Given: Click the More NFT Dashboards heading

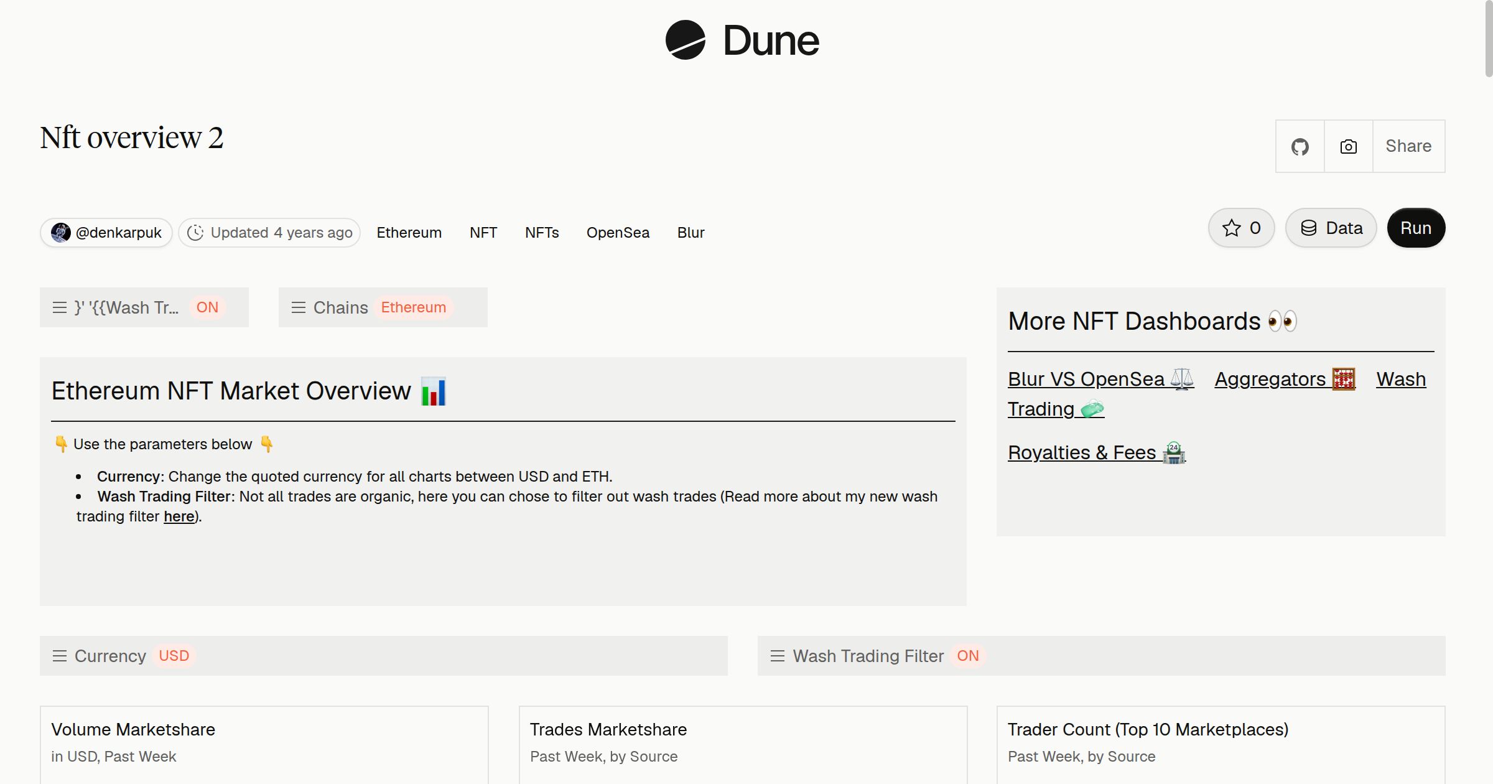Looking at the screenshot, I should click(1152, 321).
